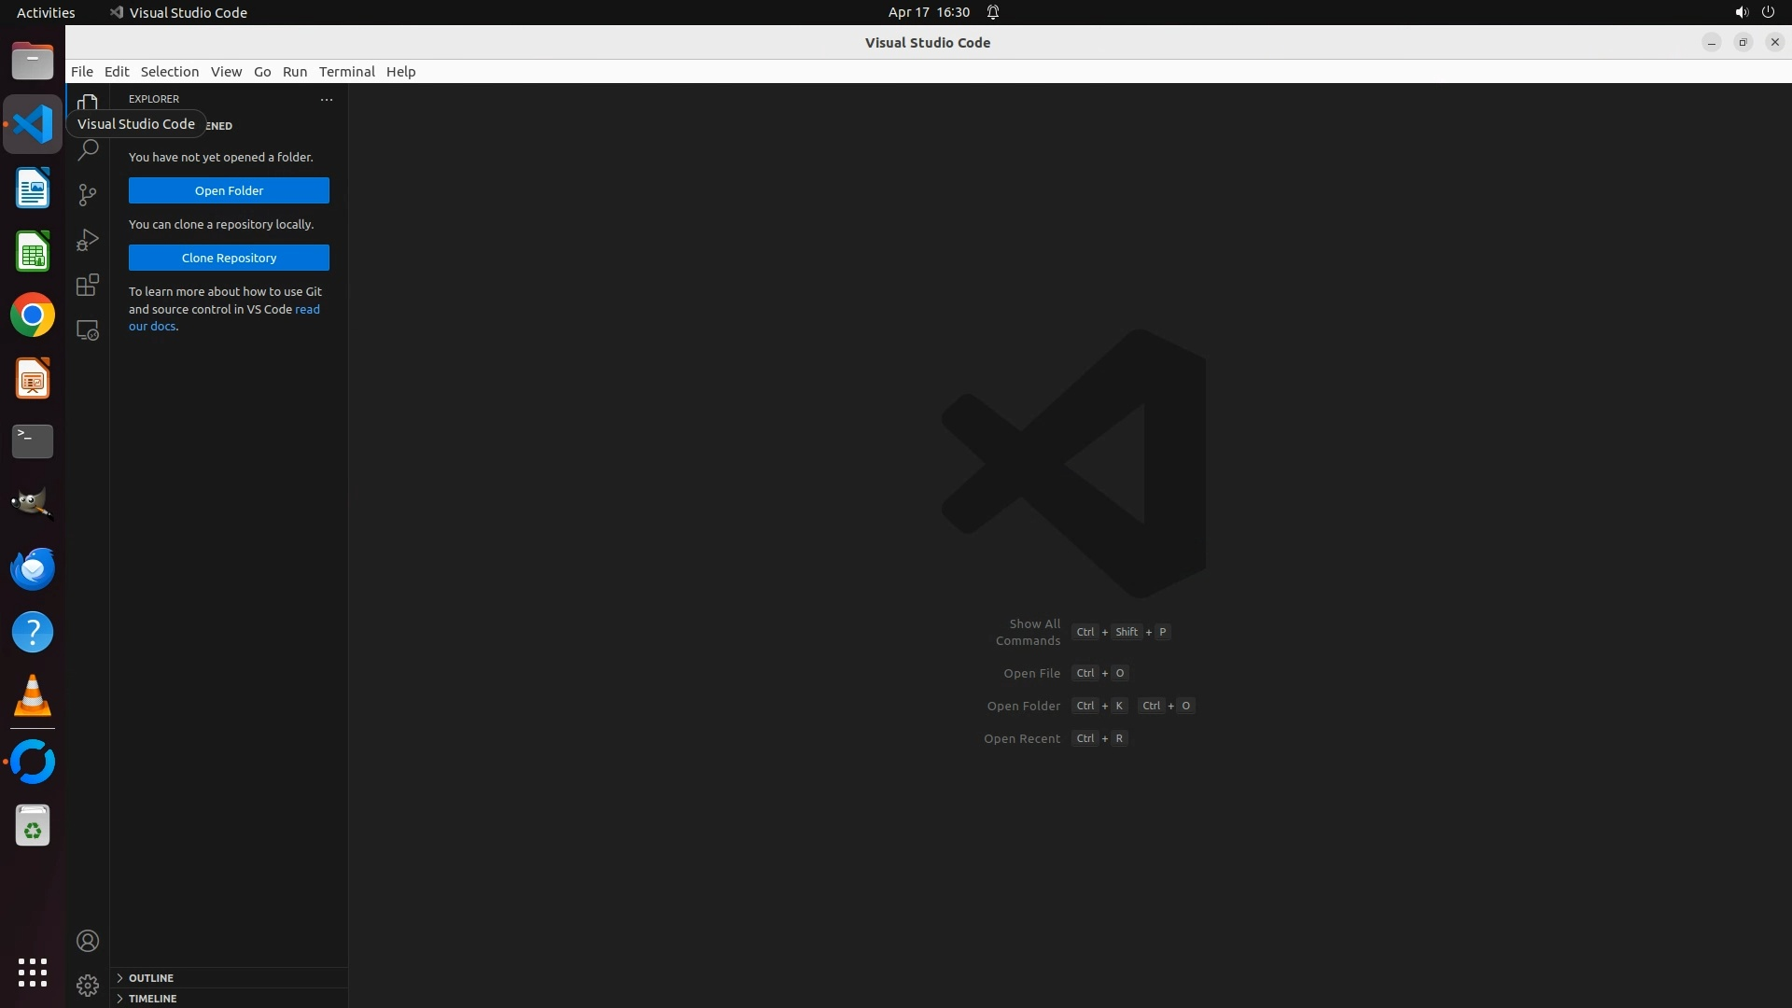The width and height of the screenshot is (1792, 1008).
Task: Click the Open Folder button
Action: (229, 190)
